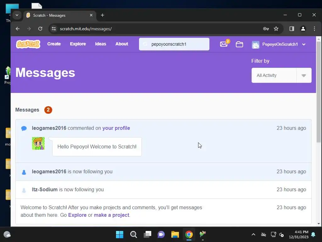Screen dimensions: 322x242
Task: Open the Create menu item
Action: [54, 44]
